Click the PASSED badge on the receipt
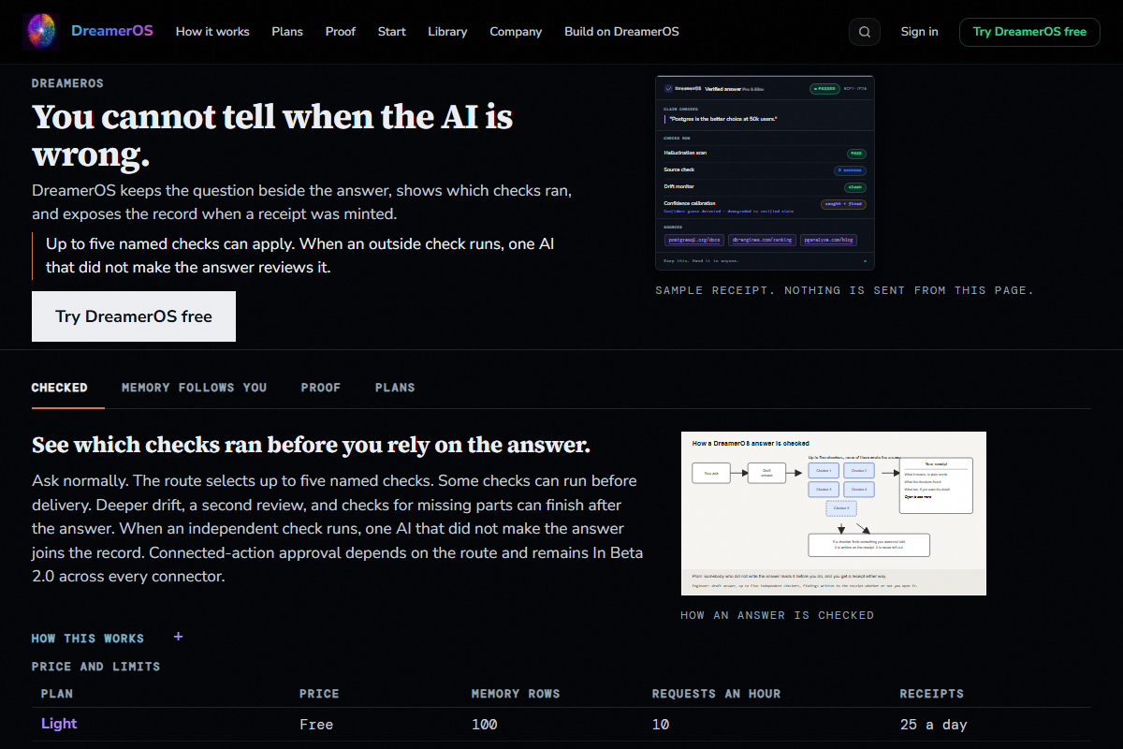The height and width of the screenshot is (749, 1123). (824, 89)
